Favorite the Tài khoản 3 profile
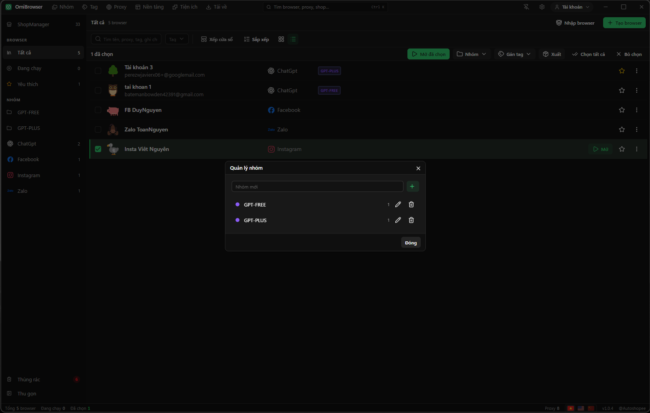The width and height of the screenshot is (650, 413). (x=622, y=71)
